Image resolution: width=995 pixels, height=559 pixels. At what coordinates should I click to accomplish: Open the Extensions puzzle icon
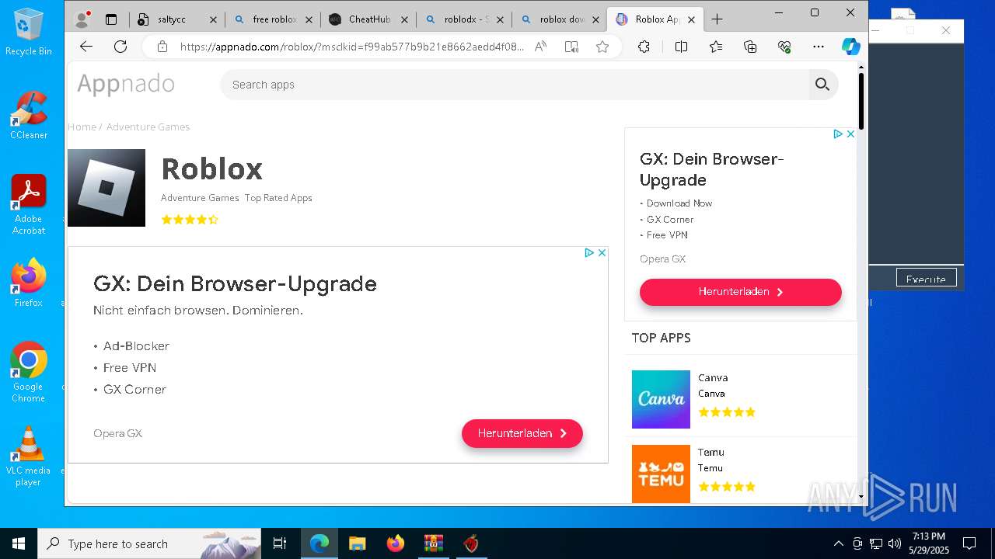pos(644,47)
